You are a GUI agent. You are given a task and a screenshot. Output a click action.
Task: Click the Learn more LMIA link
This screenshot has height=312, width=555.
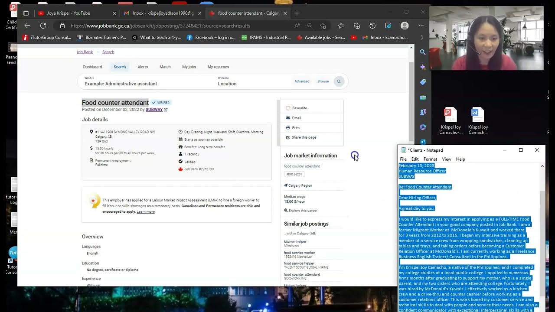click(146, 212)
